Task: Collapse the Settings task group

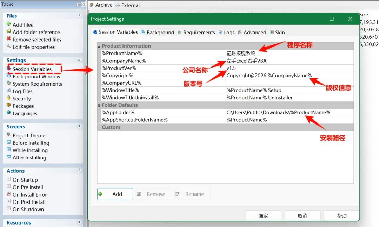Action: tap(79, 60)
